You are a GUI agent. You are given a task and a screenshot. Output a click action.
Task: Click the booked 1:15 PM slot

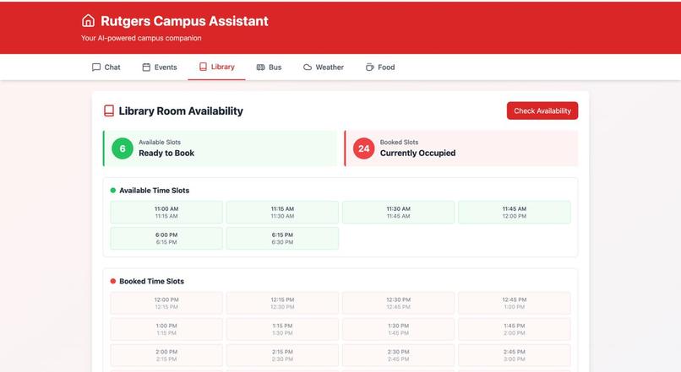coord(282,329)
